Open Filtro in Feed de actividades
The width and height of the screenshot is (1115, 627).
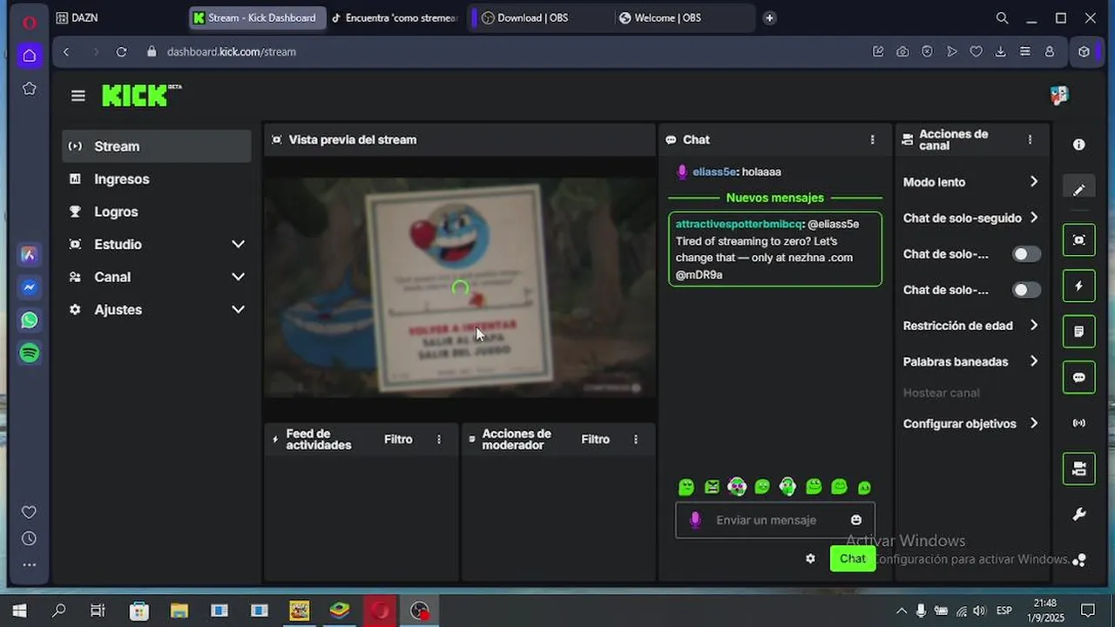398,440
